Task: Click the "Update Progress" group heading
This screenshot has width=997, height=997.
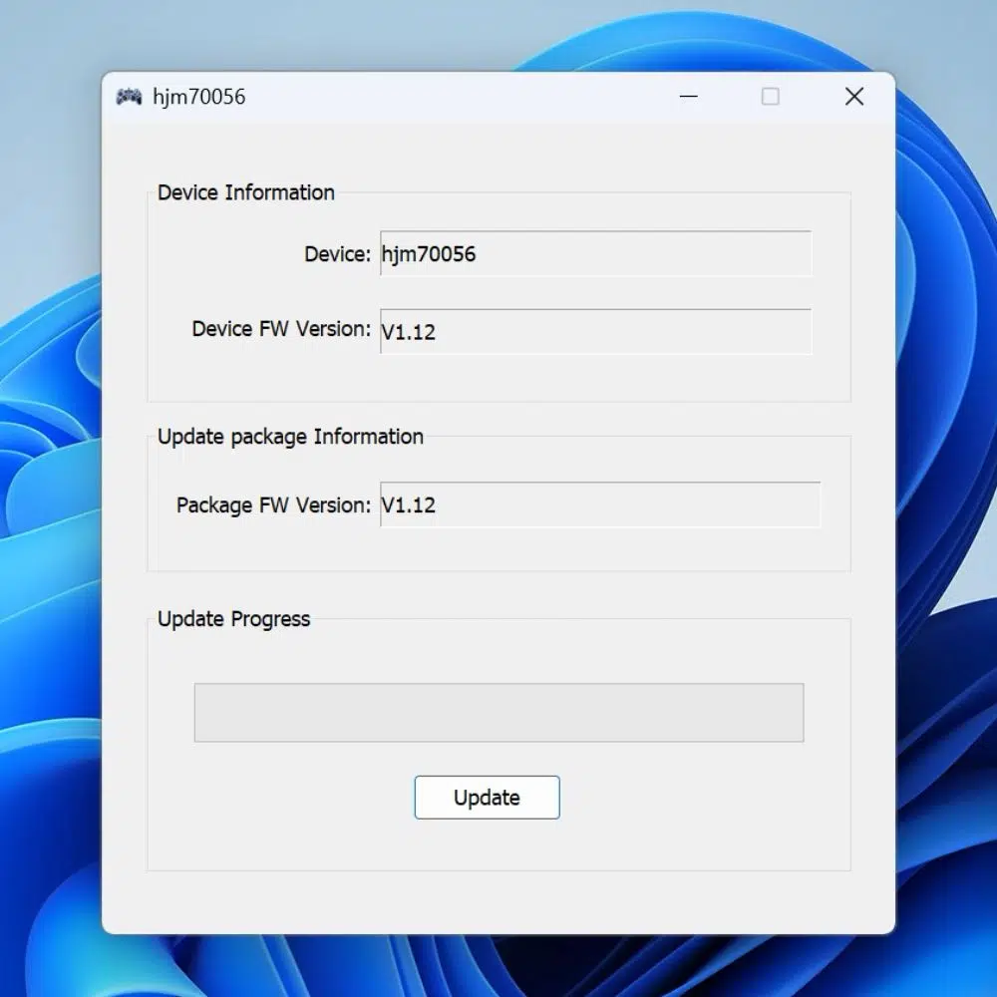Action: coord(234,619)
